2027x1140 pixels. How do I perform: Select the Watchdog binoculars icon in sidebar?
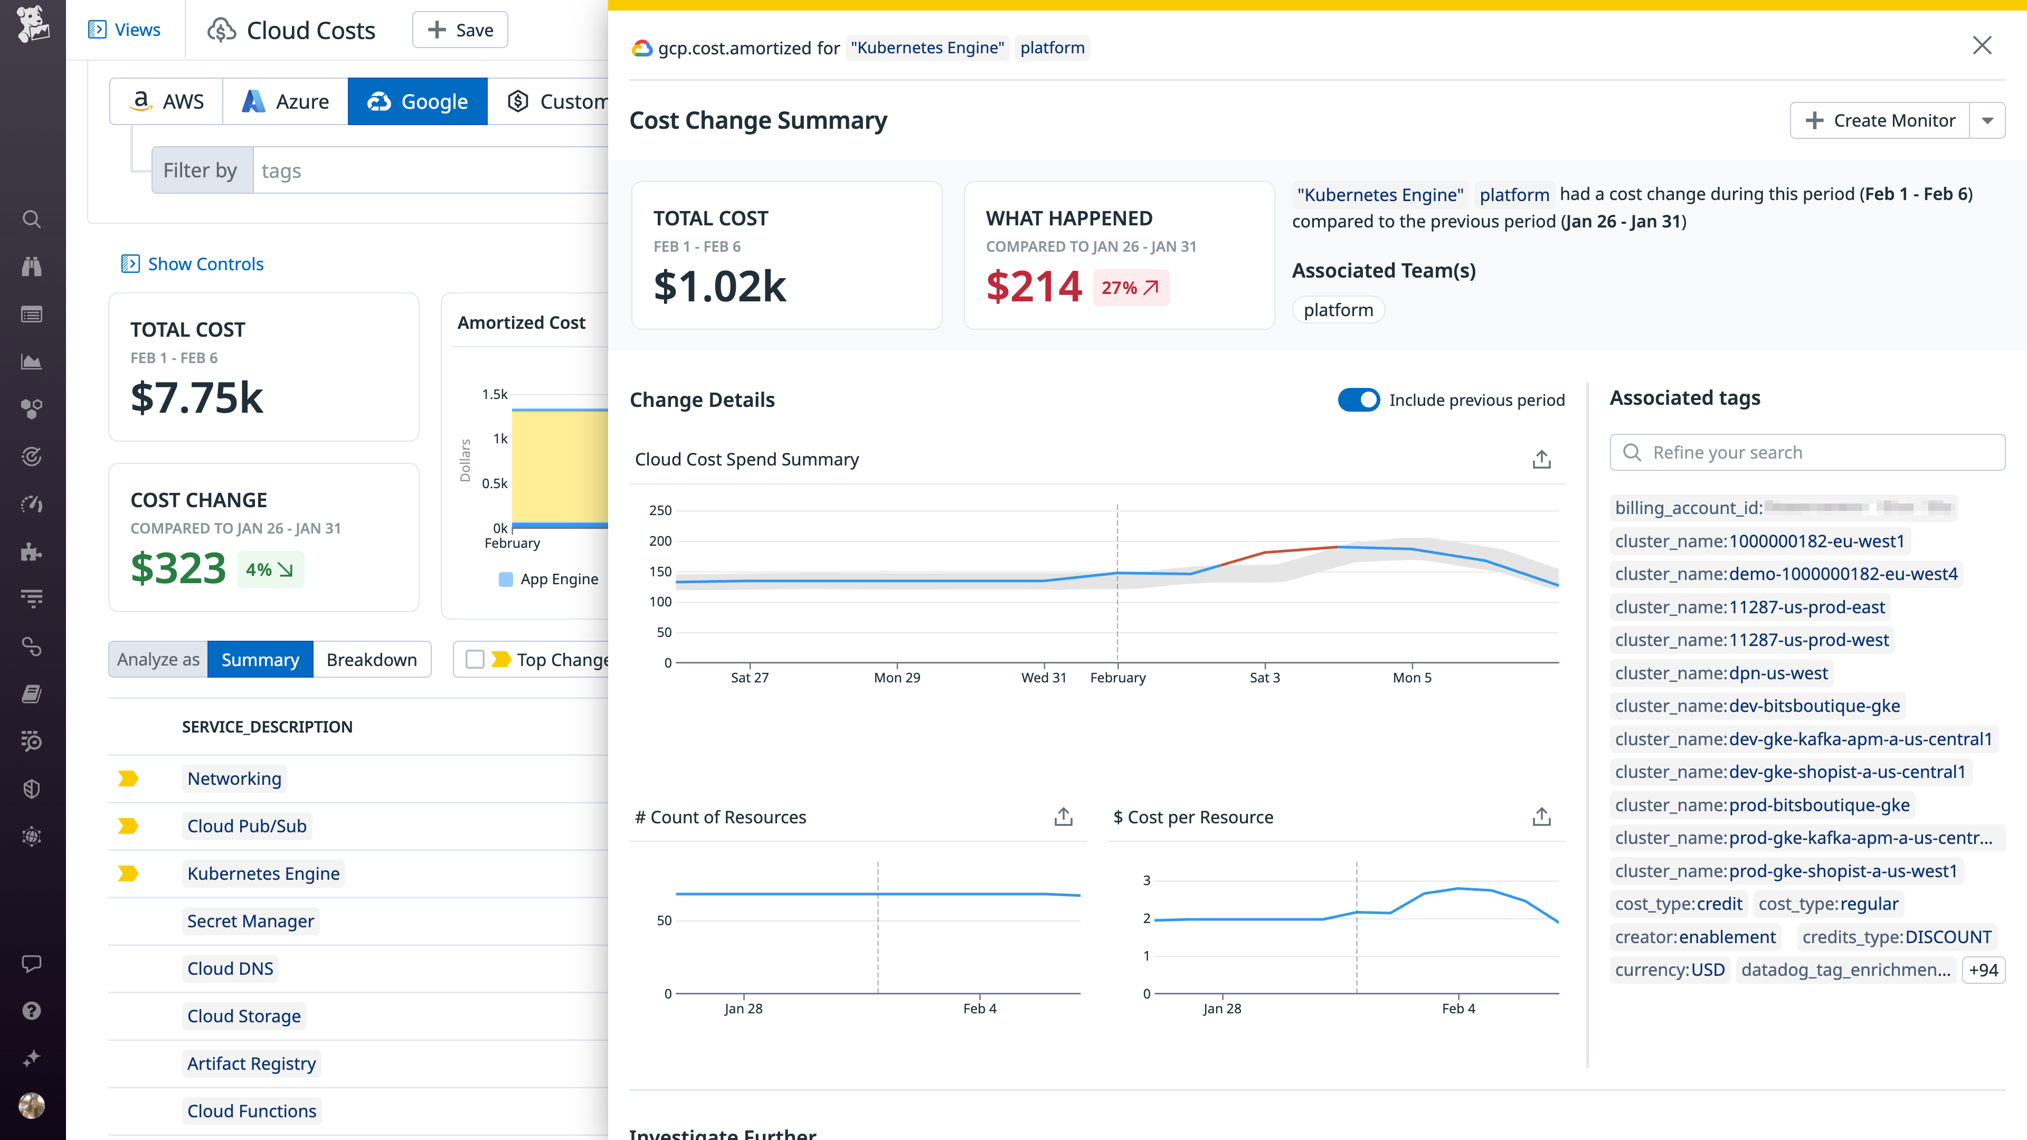(32, 267)
